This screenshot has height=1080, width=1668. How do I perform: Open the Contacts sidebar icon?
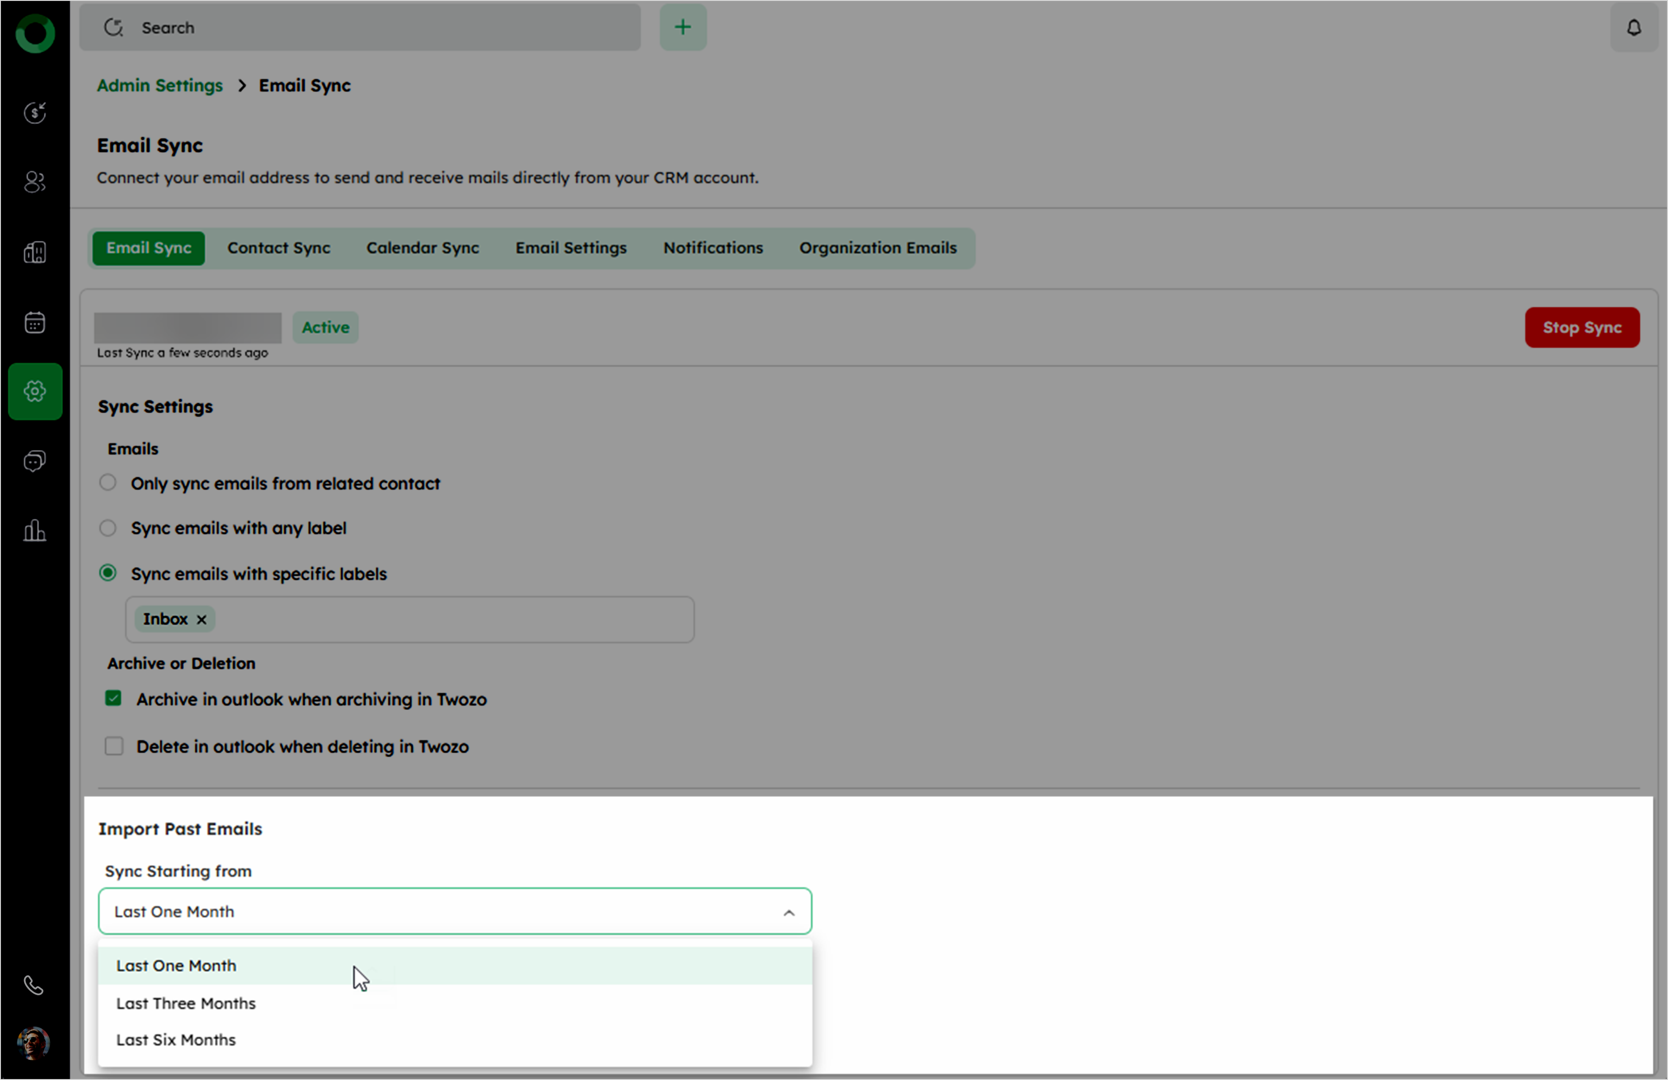(34, 182)
